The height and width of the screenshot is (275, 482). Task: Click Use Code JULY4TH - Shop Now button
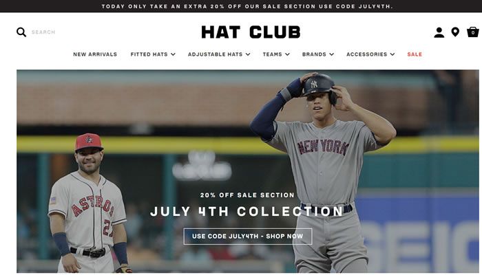(248, 236)
